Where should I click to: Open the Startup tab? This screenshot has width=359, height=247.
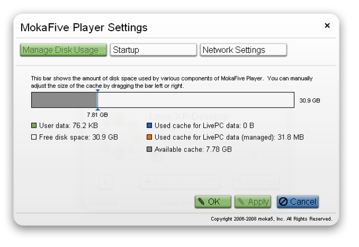tap(153, 50)
